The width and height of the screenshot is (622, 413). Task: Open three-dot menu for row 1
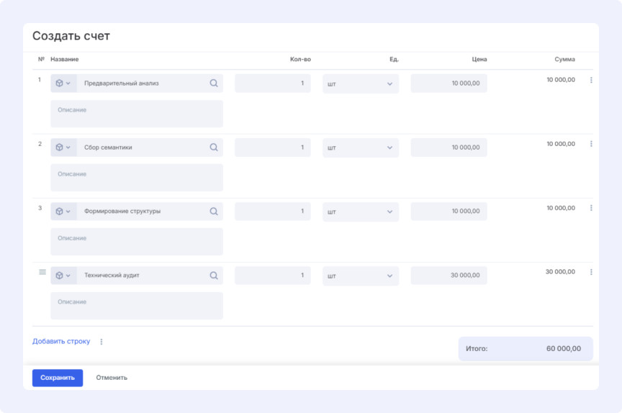[591, 81]
